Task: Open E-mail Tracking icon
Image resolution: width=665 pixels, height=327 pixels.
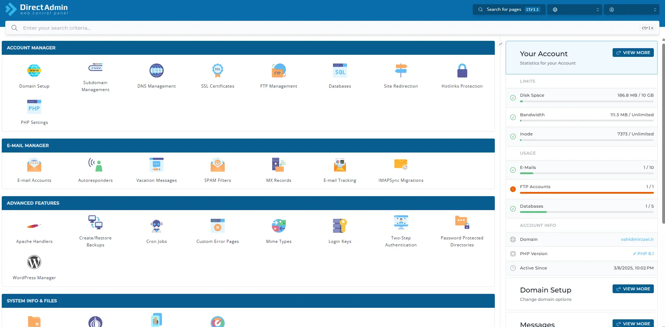Action: [340, 165]
